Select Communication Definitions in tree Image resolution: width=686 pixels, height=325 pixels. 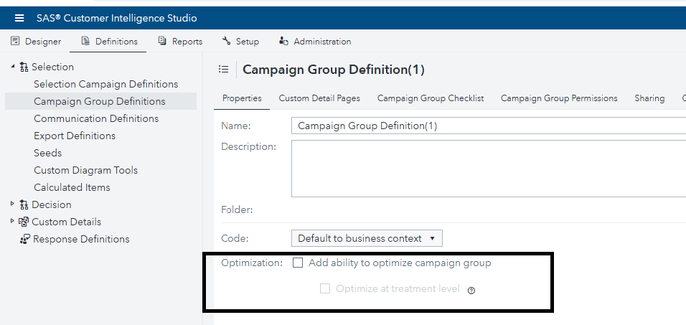coord(96,118)
